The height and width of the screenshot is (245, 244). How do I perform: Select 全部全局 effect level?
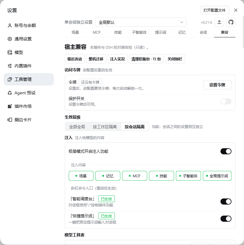[x=77, y=127]
